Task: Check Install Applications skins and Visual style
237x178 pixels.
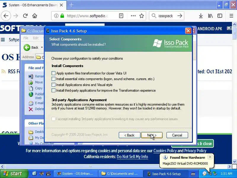Action: point(53,85)
